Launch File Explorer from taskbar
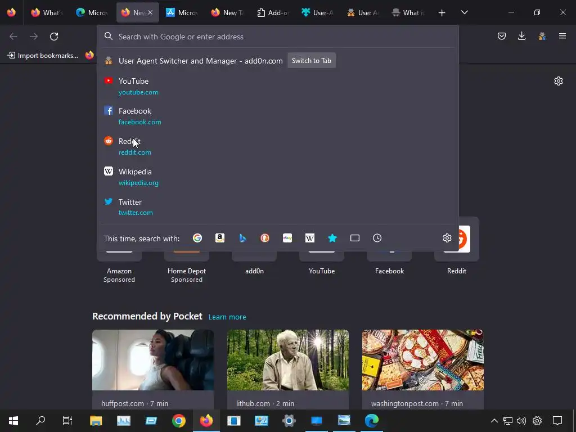Screen dimensions: 576x432 point(96,421)
